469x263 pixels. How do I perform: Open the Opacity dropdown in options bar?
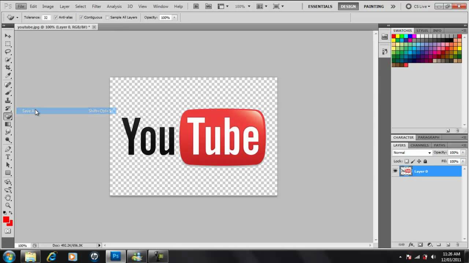(174, 17)
